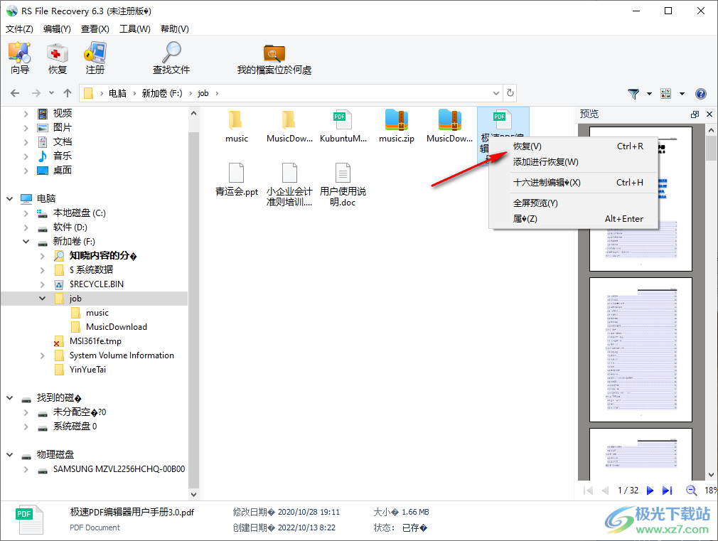Image resolution: width=718 pixels, height=541 pixels.
Task: Change the view mode icon
Action: click(x=666, y=93)
